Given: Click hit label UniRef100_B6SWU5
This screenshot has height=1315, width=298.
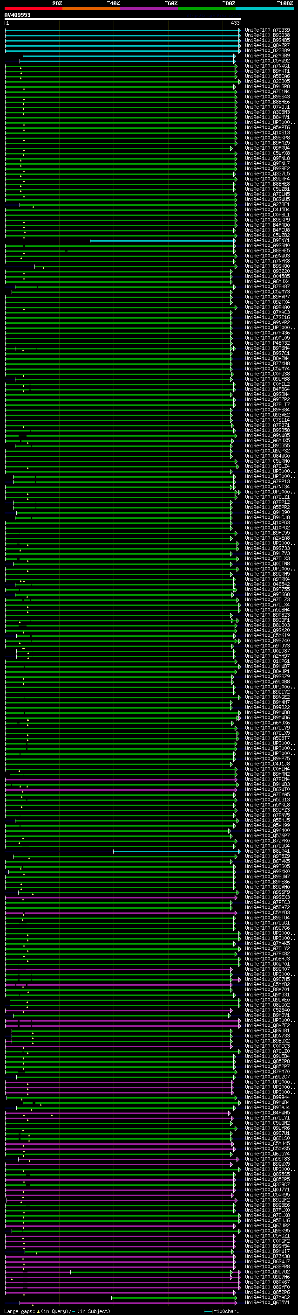Looking at the screenshot, I should pos(267,199).
